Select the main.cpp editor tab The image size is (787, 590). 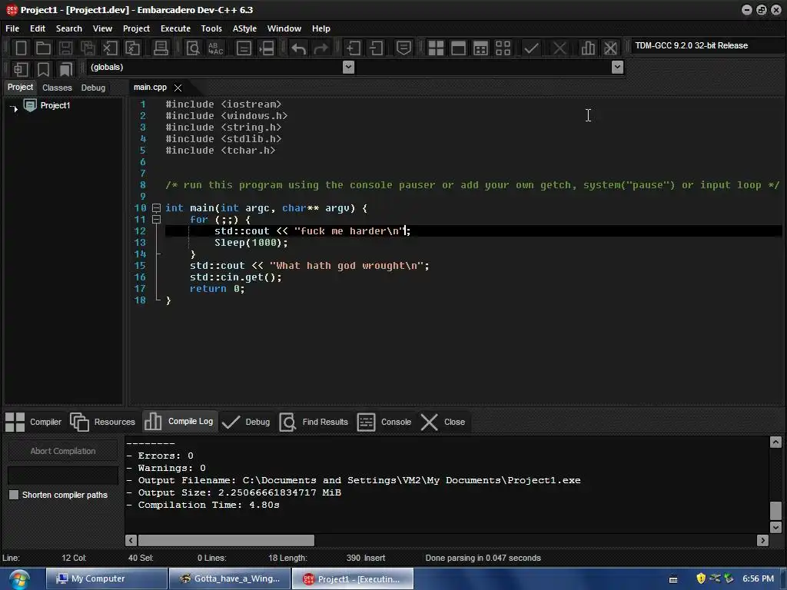(150, 88)
